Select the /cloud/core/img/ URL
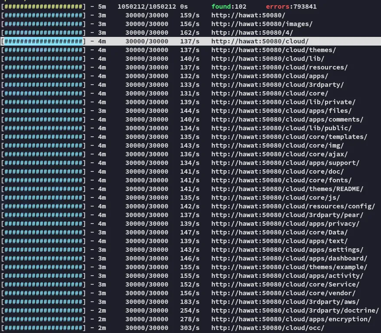Image resolution: width=381 pixels, height=333 pixels. click(277, 145)
